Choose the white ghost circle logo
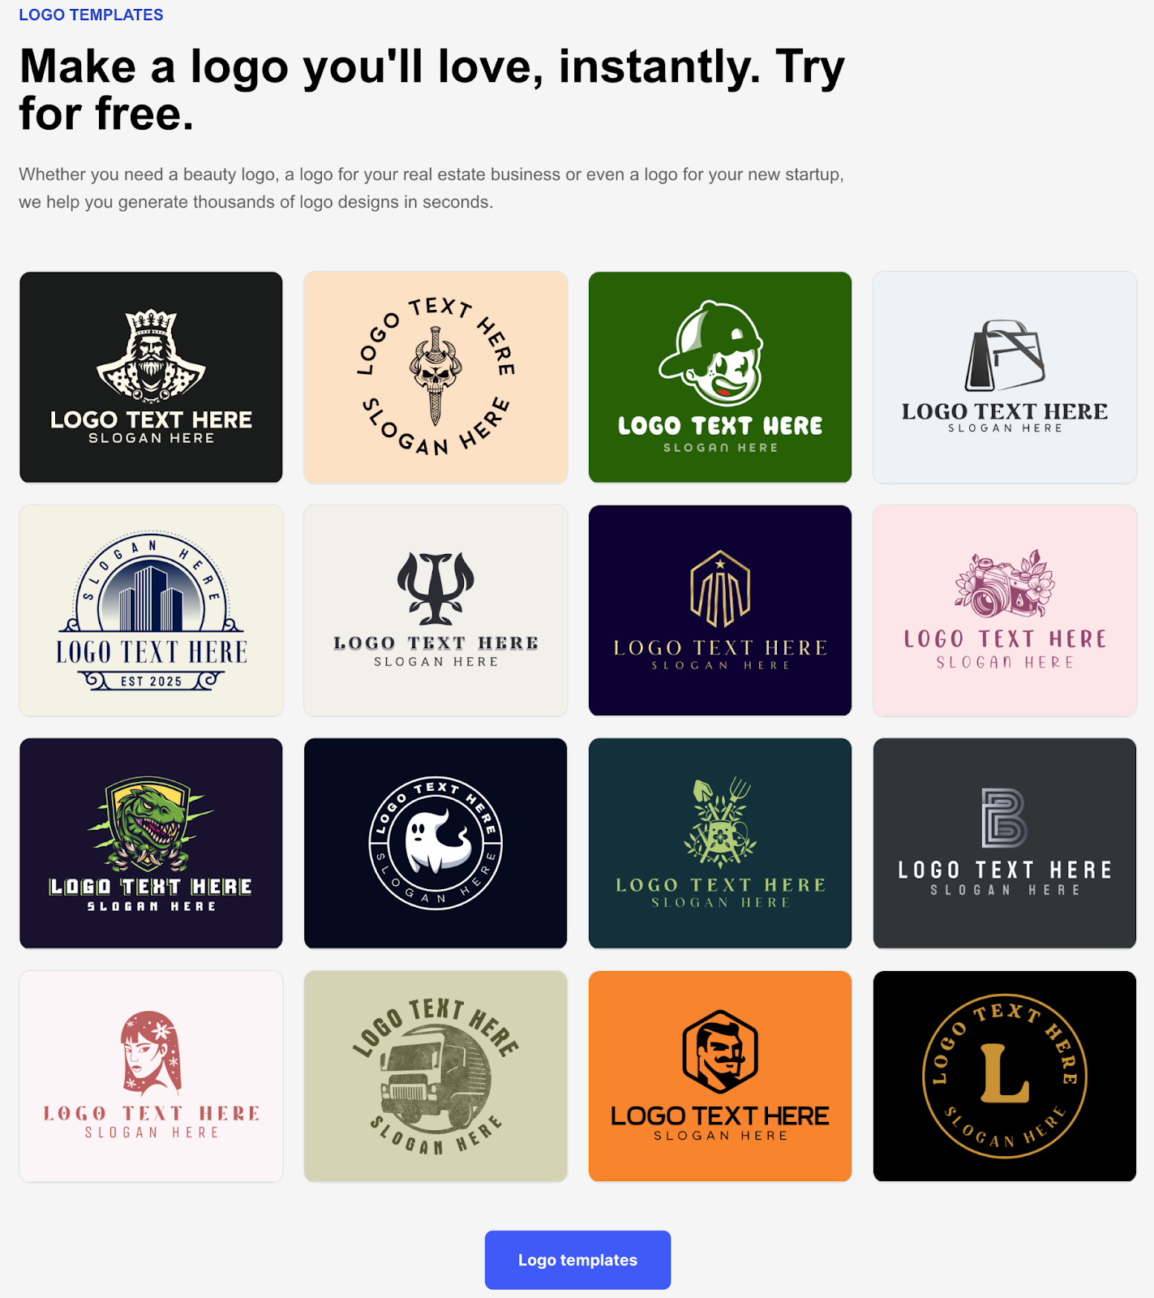1154x1298 pixels. (435, 843)
